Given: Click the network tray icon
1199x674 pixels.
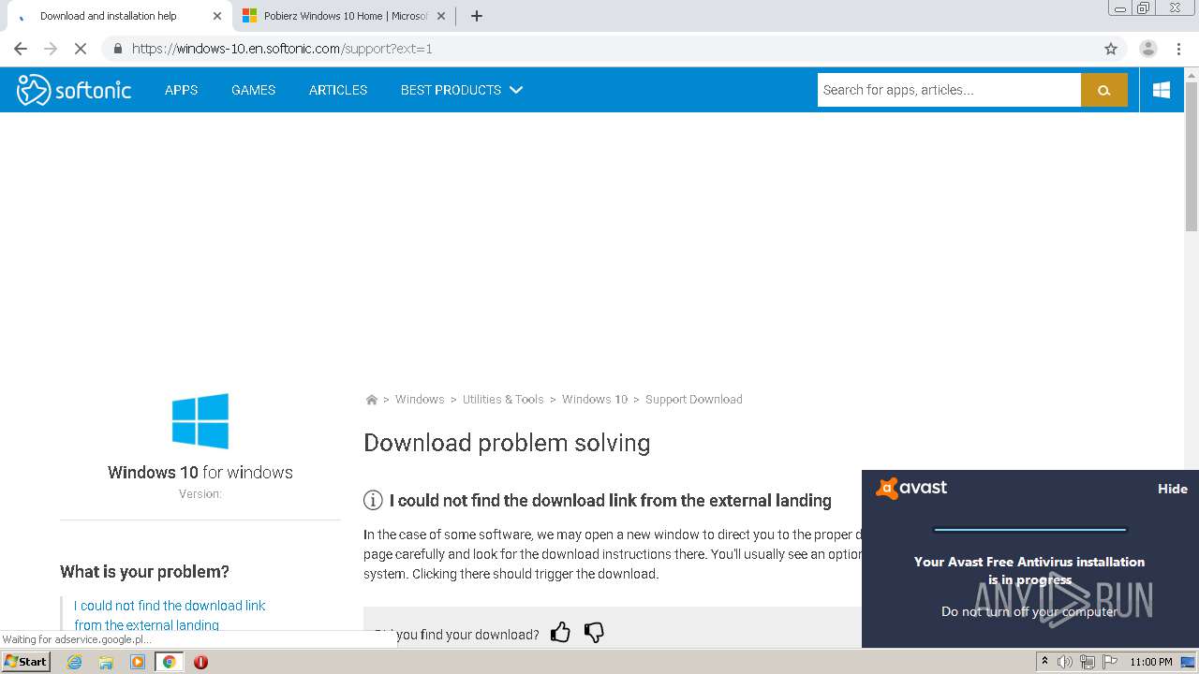Looking at the screenshot, I should pyautogui.click(x=1088, y=662).
